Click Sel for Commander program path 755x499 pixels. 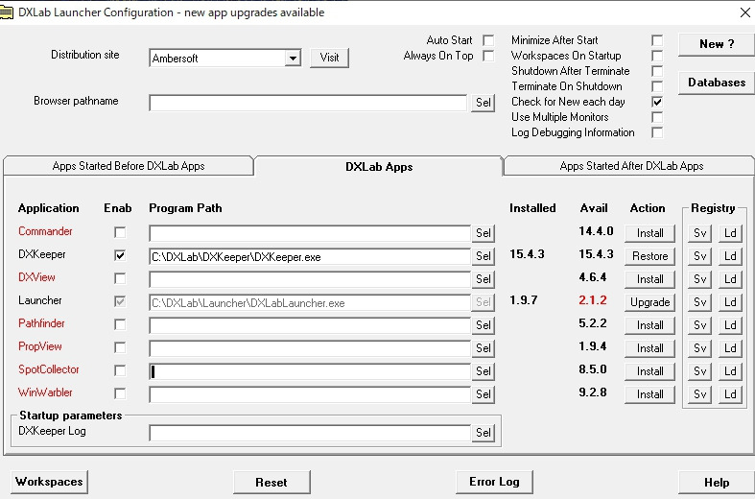click(x=483, y=233)
